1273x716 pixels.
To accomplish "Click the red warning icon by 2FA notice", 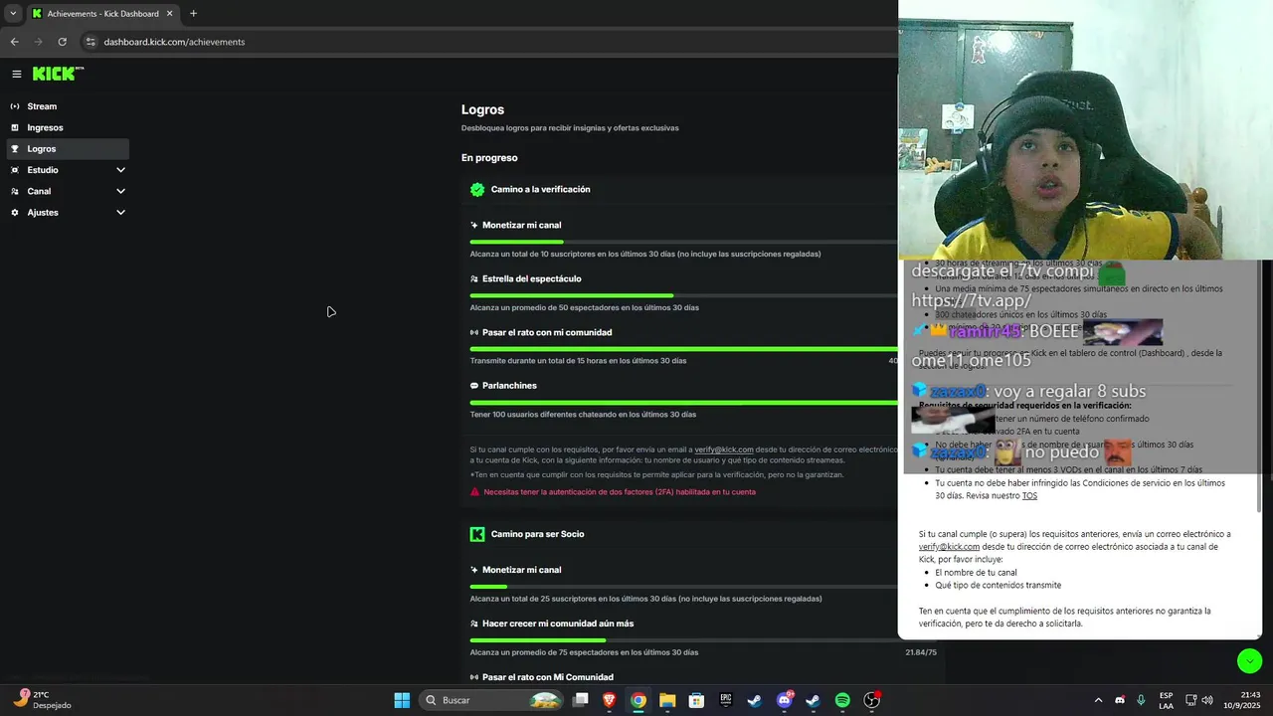I will point(474,492).
